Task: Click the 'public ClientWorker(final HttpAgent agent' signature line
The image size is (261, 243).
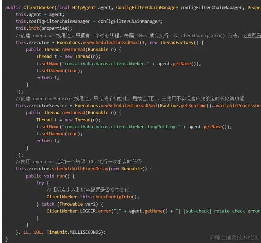Action: tap(133, 8)
